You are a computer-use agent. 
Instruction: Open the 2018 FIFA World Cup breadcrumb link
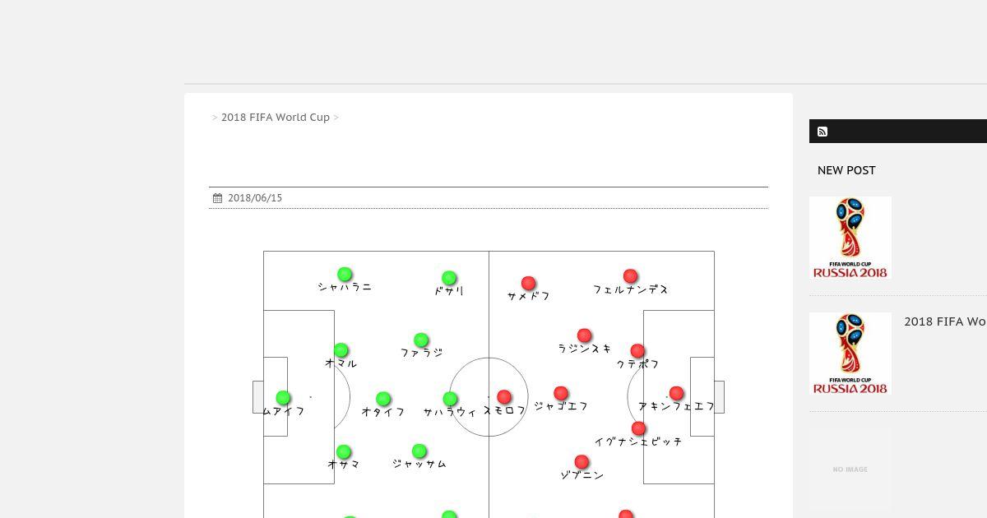pos(276,118)
